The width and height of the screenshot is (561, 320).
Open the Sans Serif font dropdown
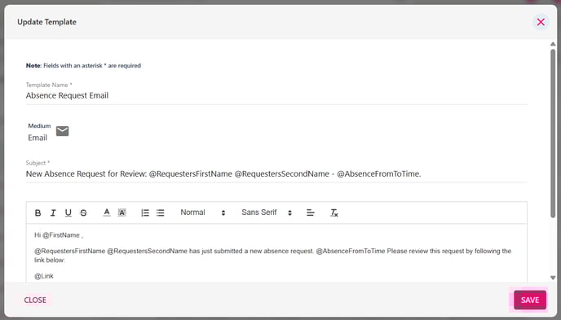(267, 213)
